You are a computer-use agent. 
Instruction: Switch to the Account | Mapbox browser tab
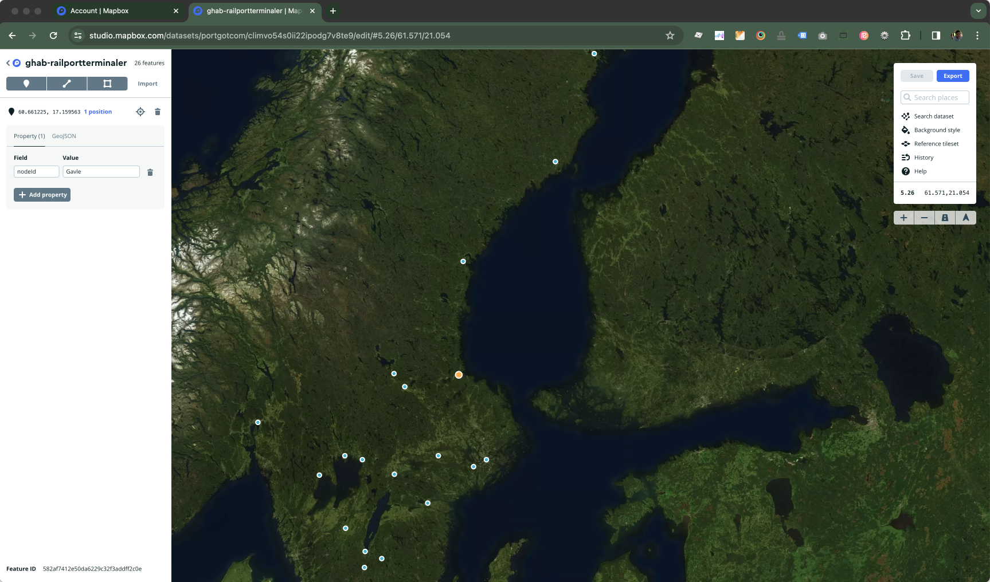pos(99,11)
